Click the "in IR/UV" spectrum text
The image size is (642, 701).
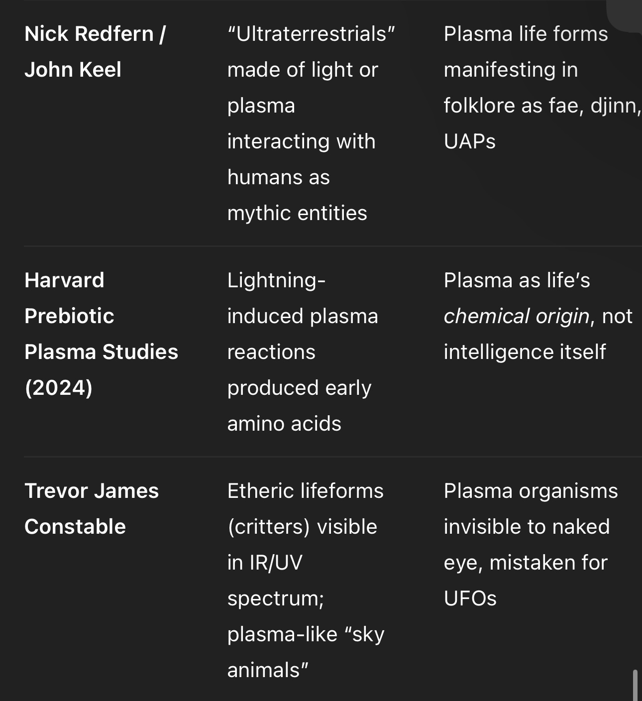pyautogui.click(x=265, y=563)
